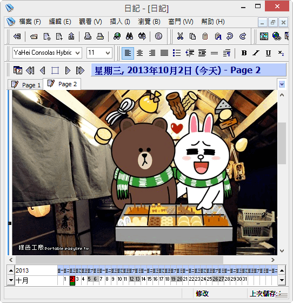This screenshot has width=293, height=303.
Task: Toggle align left formatting
Action: pyautogui.click(x=128, y=53)
